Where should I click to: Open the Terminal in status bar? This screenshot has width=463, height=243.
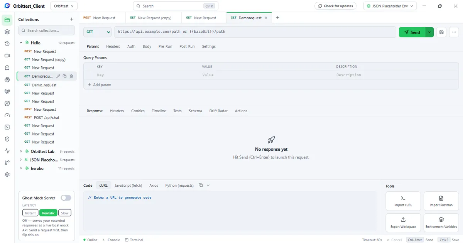[x=134, y=240]
